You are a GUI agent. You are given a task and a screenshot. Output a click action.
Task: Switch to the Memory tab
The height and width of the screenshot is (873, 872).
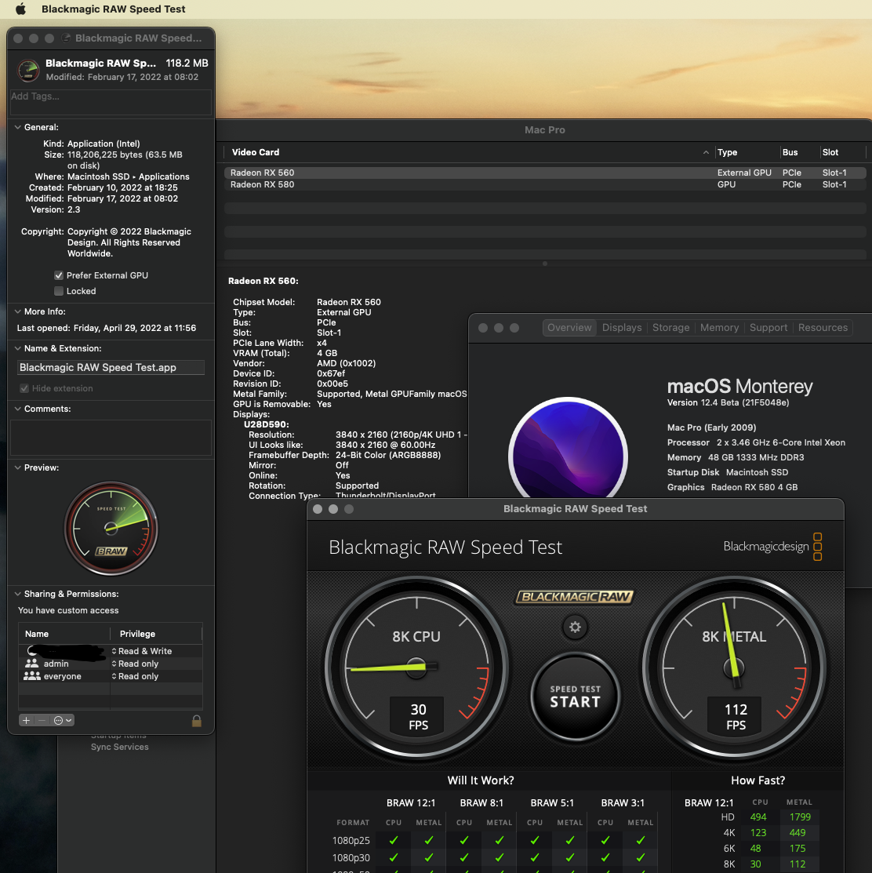(x=719, y=328)
